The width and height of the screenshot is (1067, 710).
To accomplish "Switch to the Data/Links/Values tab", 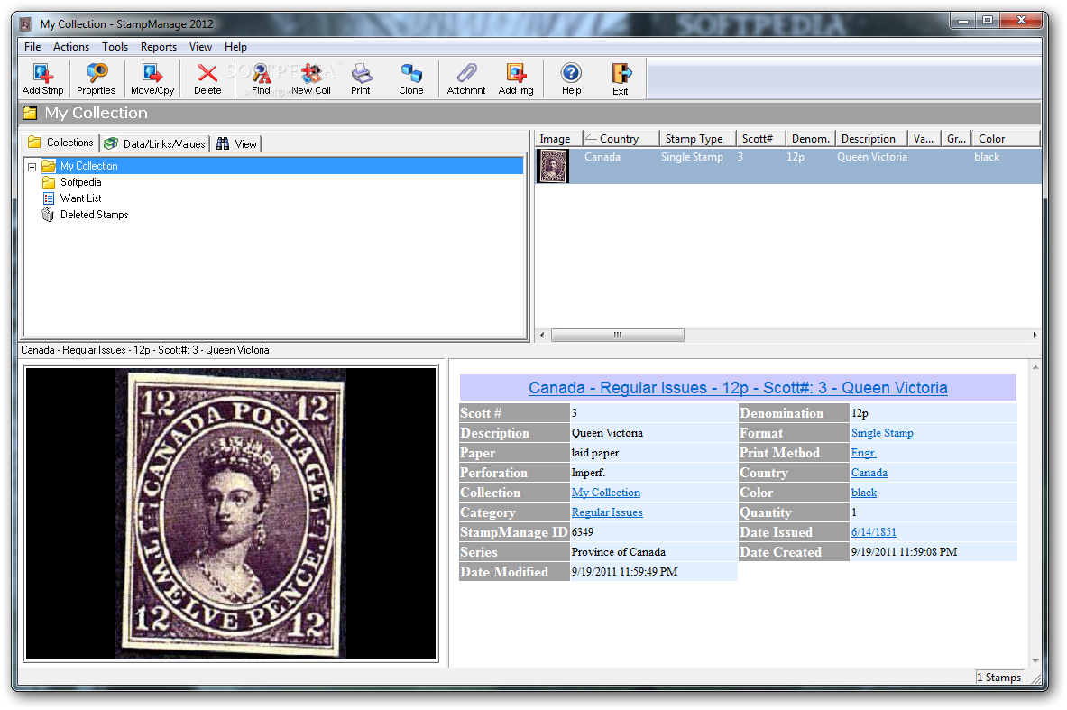I will 155,143.
